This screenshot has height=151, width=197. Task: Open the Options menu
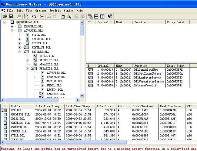(x=41, y=11)
